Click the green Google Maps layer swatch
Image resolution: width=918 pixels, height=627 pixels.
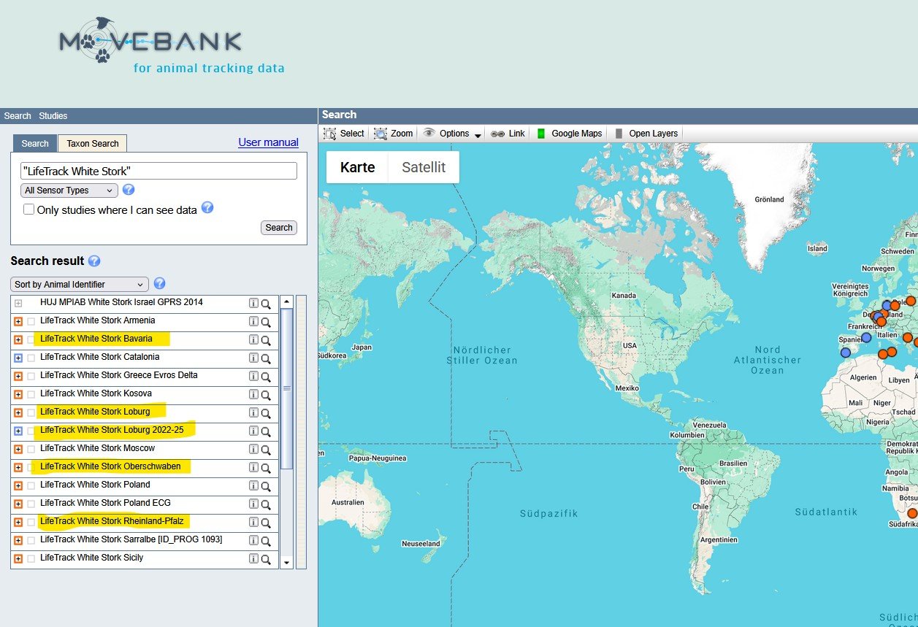541,134
